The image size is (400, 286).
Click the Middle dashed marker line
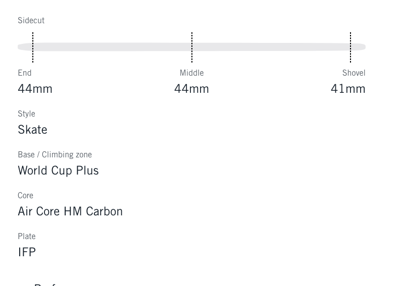pos(192,47)
